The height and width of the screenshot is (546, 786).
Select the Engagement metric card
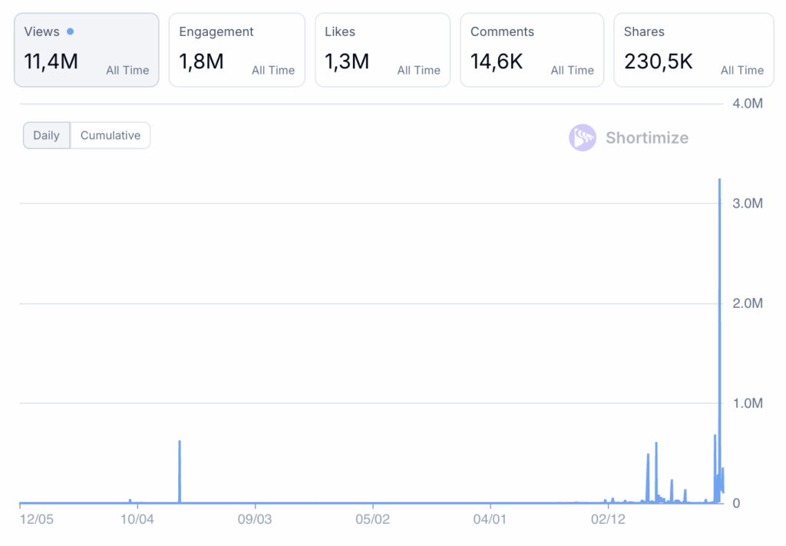(236, 50)
